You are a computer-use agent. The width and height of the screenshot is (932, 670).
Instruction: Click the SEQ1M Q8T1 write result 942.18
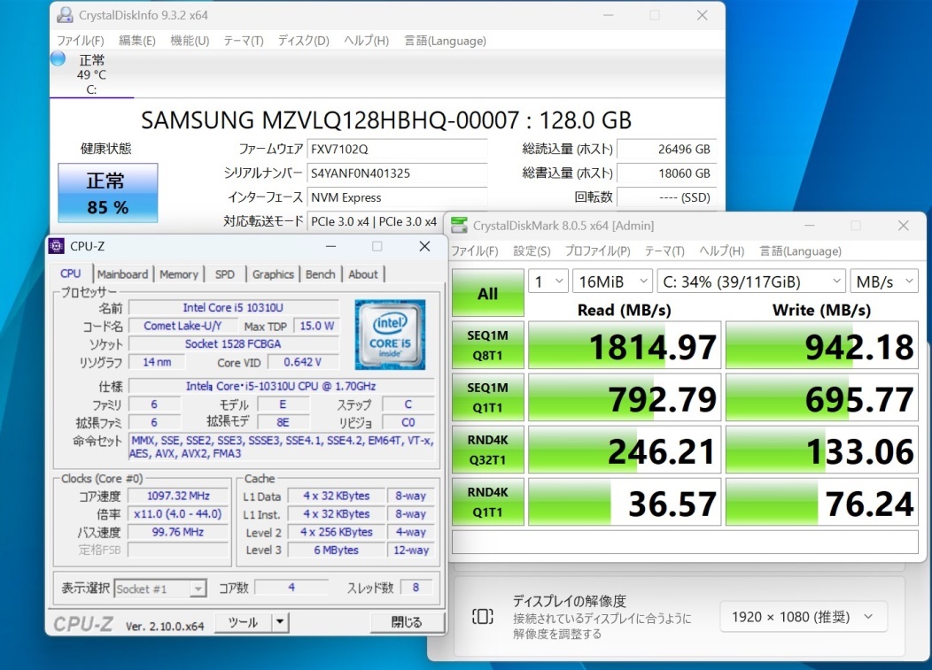822,346
